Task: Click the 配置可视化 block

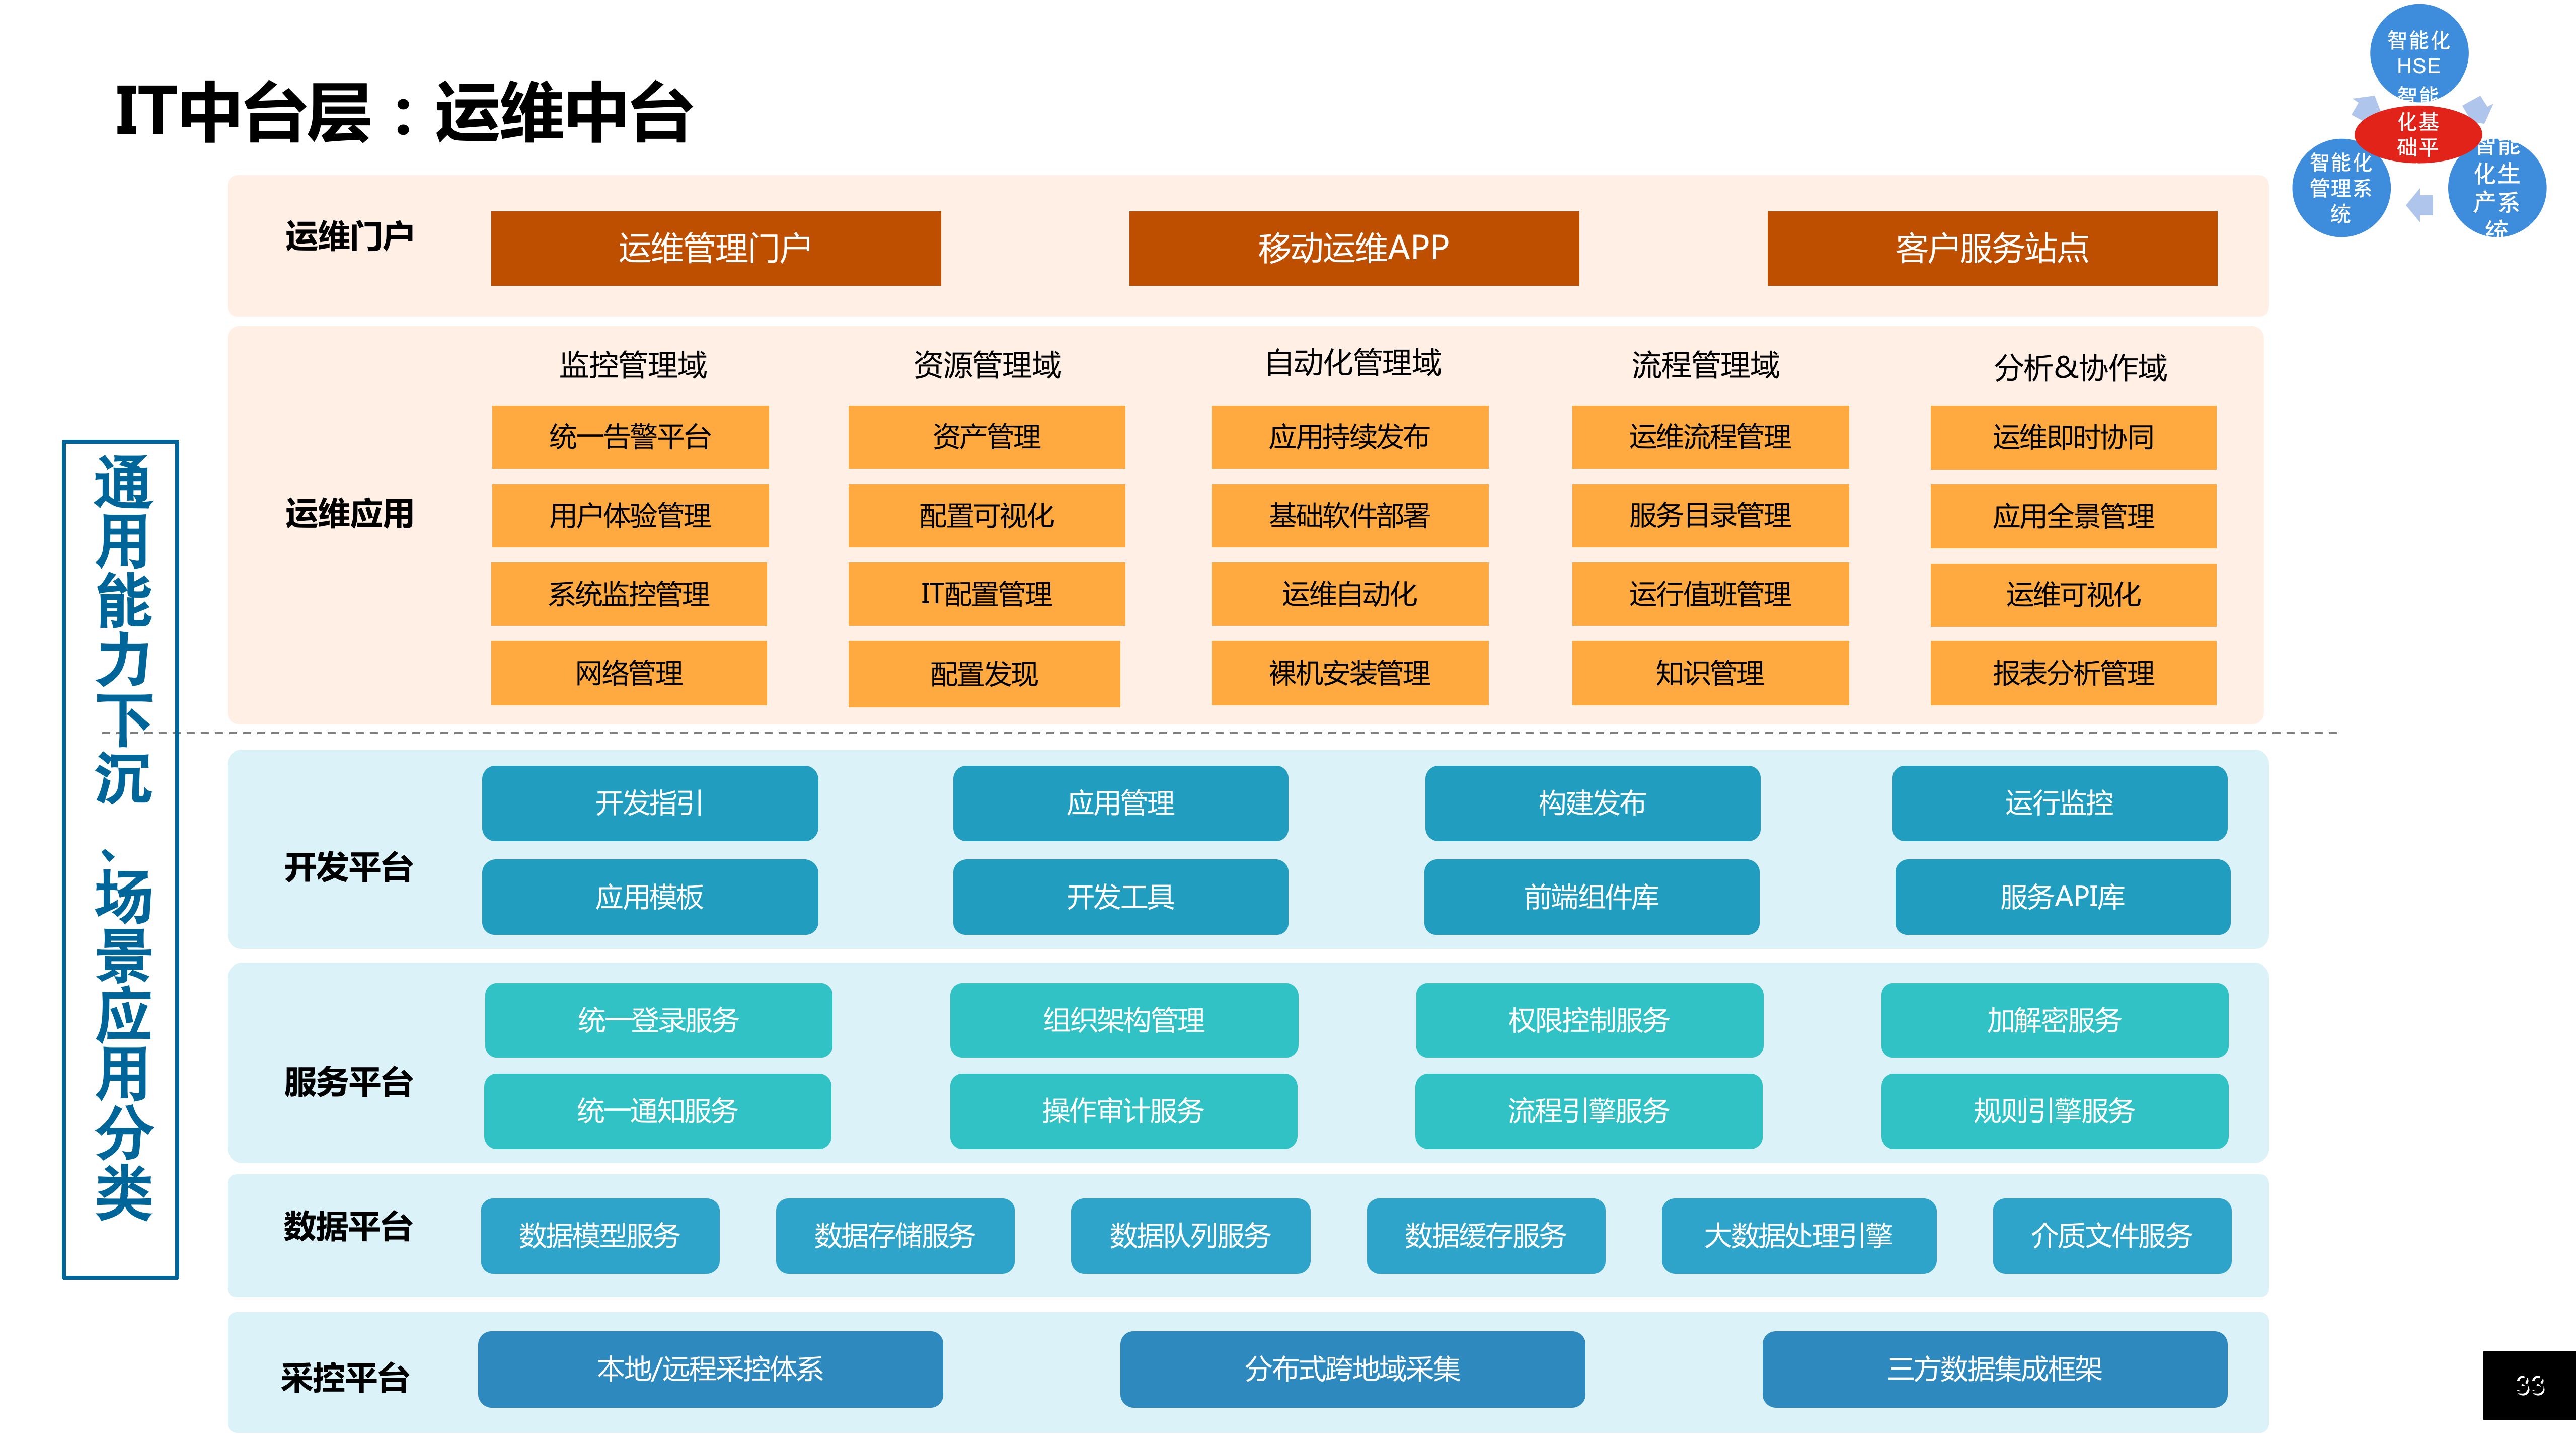Action: (x=986, y=516)
